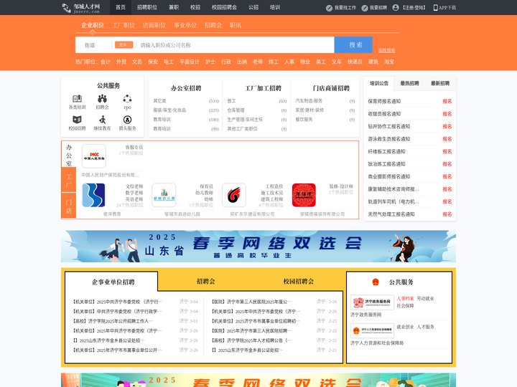Click the blue wave logo of 彼岸教育

[x=93, y=195]
